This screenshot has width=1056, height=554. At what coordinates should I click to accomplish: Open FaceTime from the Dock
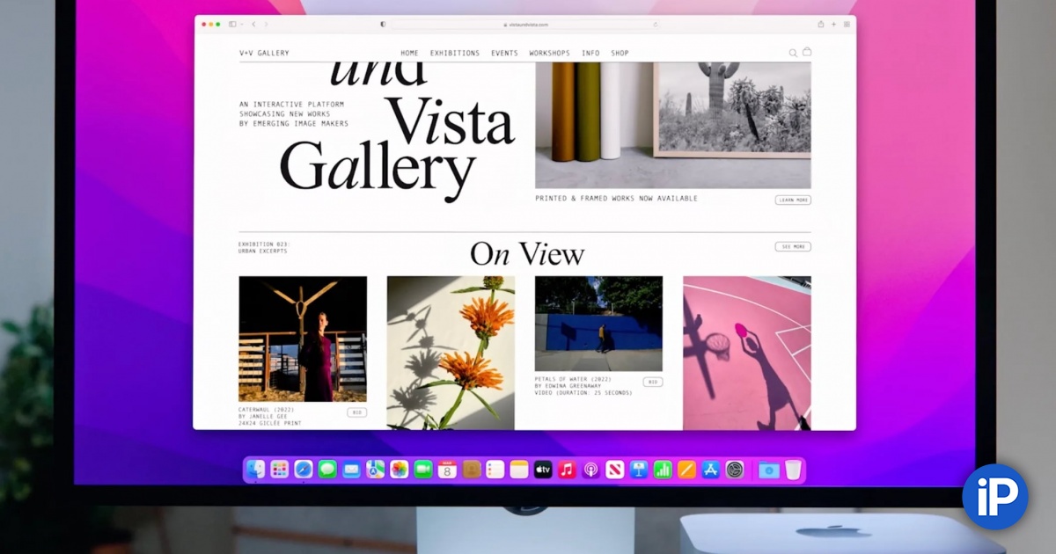point(423,470)
